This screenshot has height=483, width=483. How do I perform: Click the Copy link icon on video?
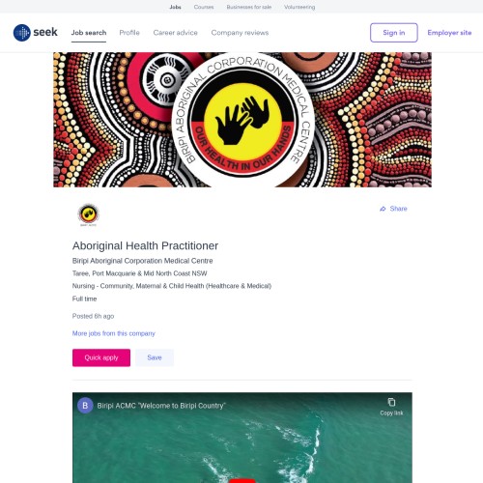coord(391,402)
